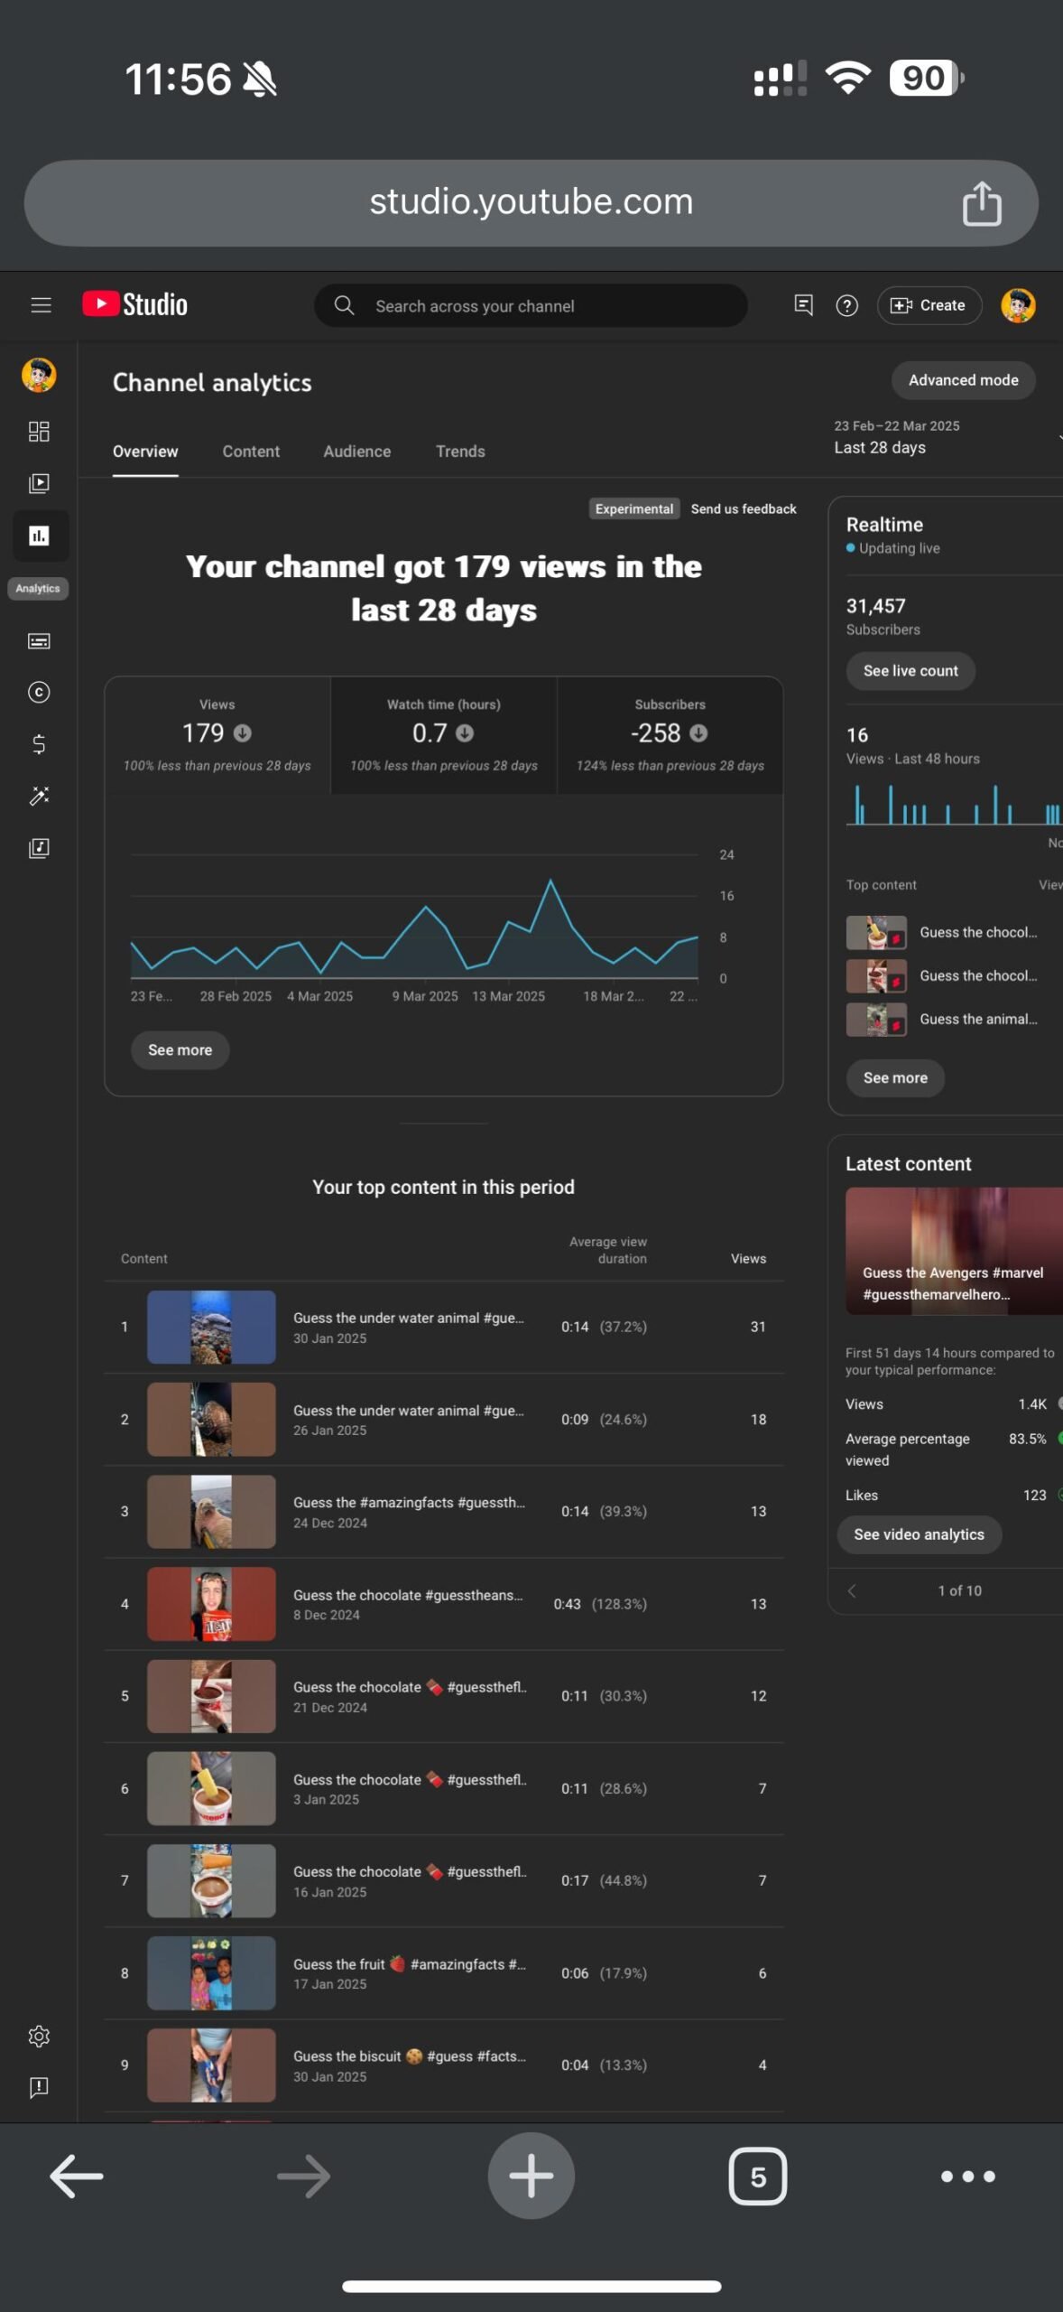Switch to the Trends tab
The height and width of the screenshot is (2312, 1063).
(460, 452)
